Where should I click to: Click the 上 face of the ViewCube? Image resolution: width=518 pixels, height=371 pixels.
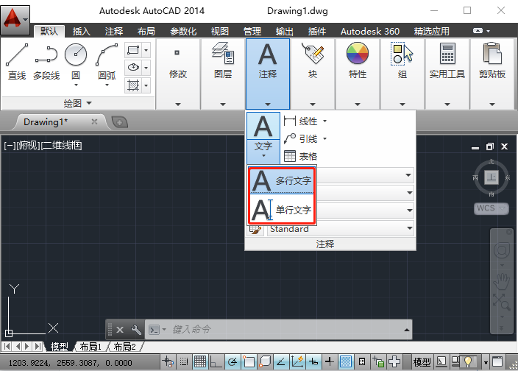click(492, 177)
